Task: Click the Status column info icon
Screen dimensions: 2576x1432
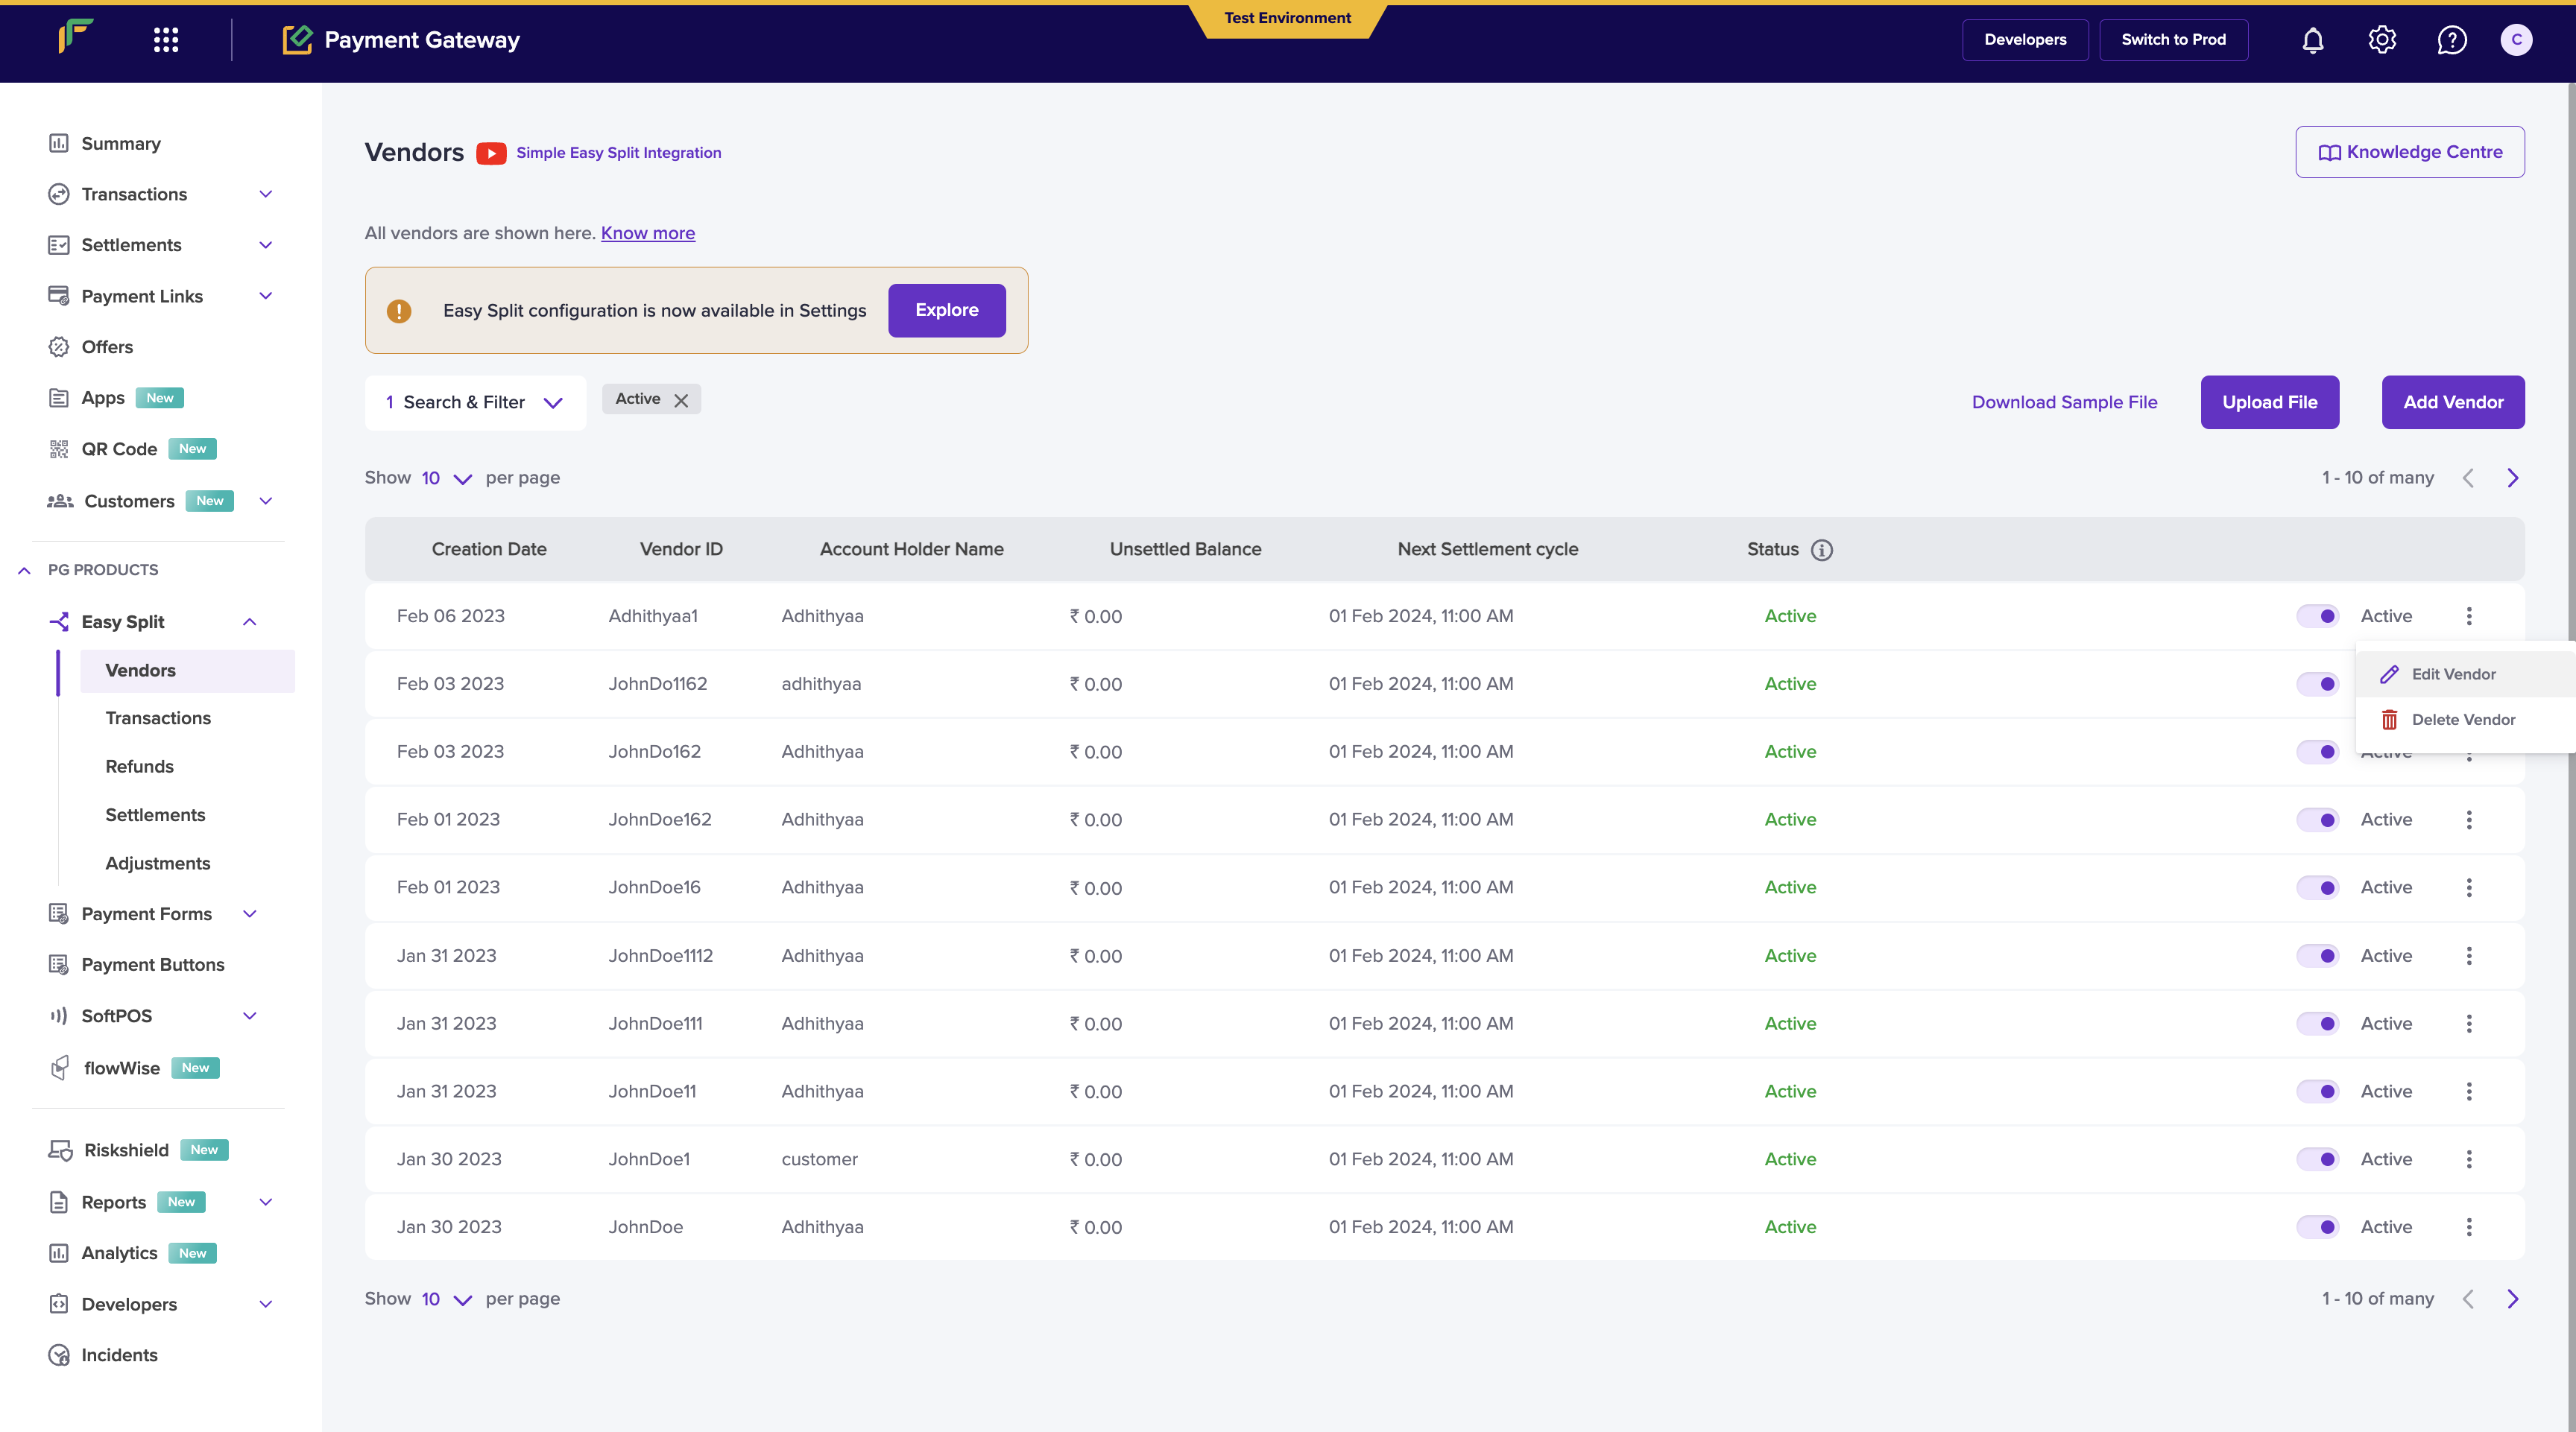Action: coord(1822,550)
